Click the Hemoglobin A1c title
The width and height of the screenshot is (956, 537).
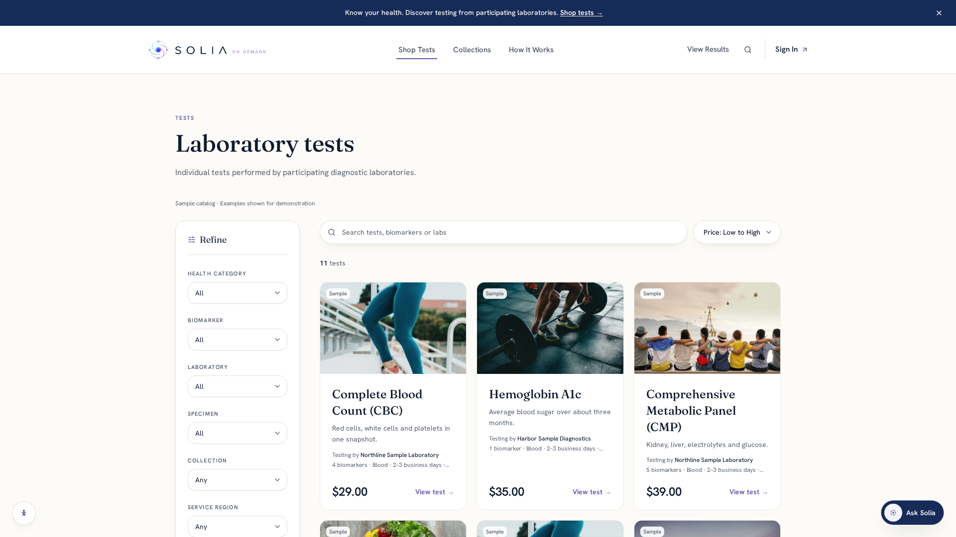(535, 394)
